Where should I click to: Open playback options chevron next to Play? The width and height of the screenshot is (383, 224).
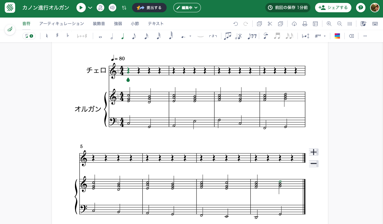(90, 8)
